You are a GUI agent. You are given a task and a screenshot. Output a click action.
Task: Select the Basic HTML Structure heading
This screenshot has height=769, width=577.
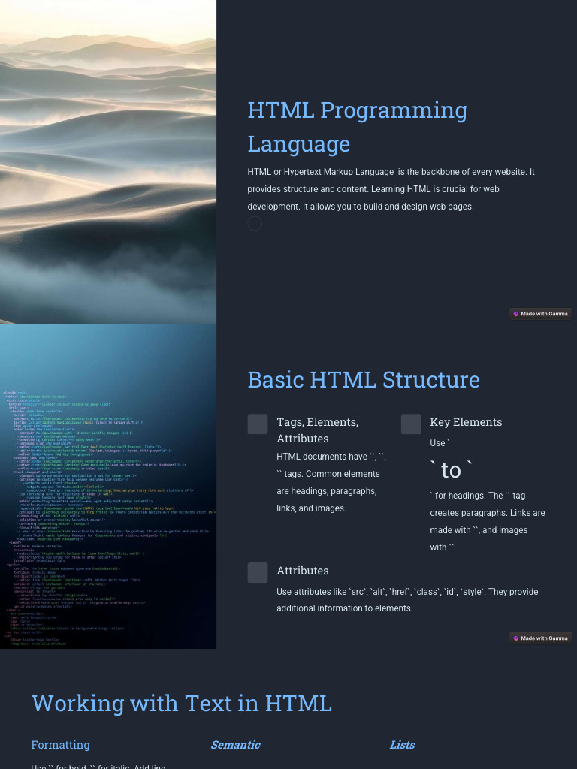point(364,379)
